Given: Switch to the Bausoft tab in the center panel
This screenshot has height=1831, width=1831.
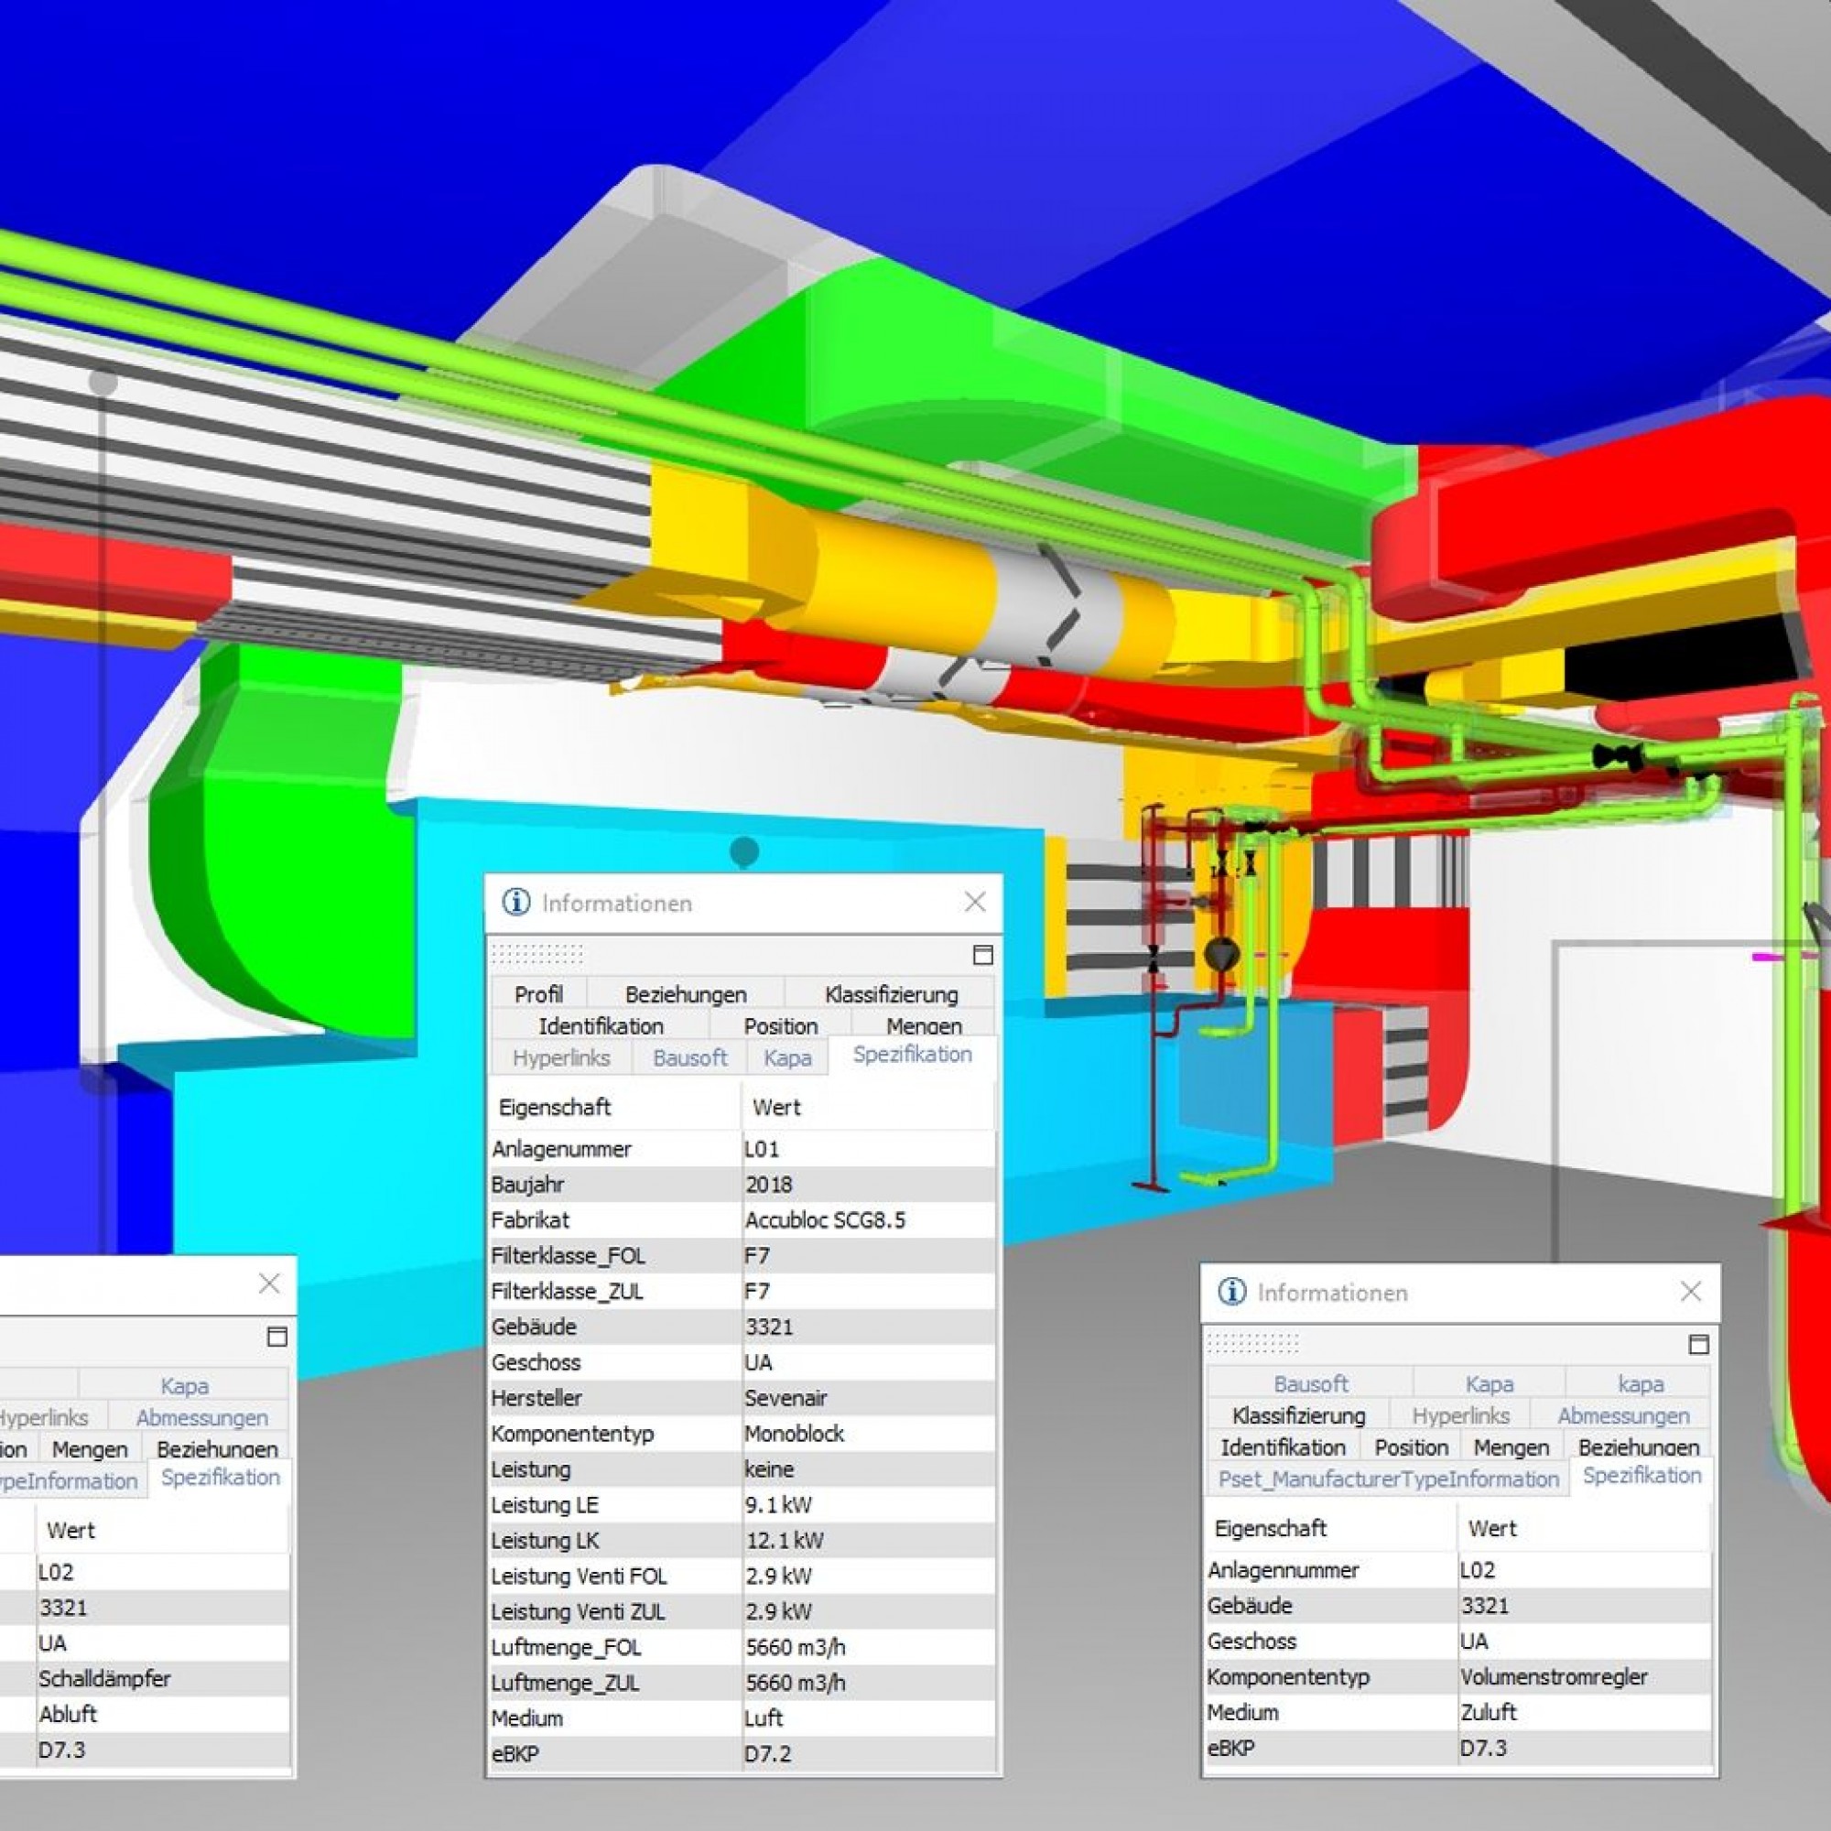Looking at the screenshot, I should (690, 1057).
